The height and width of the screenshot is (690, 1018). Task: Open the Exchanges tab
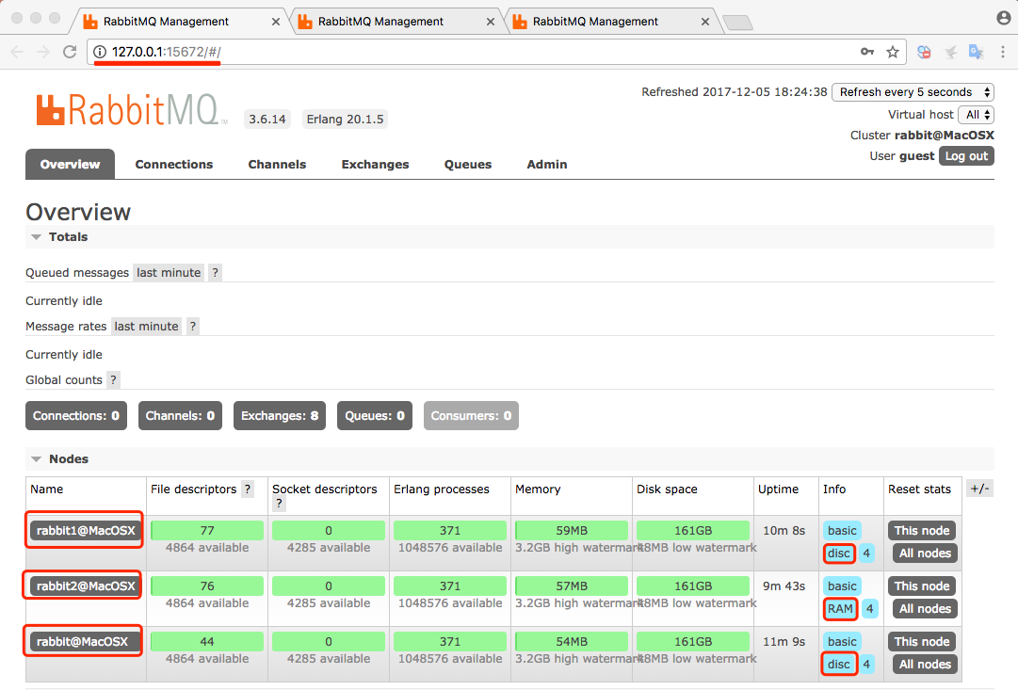pyautogui.click(x=375, y=164)
